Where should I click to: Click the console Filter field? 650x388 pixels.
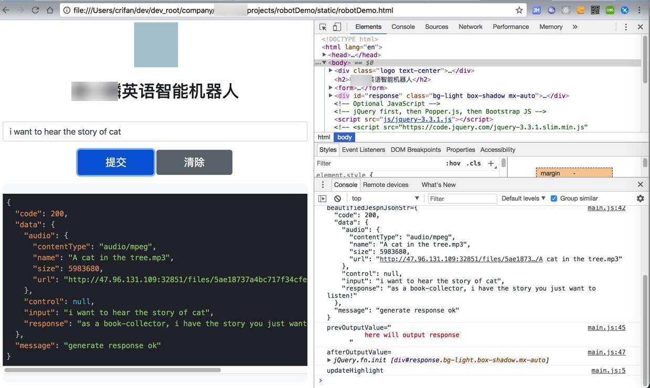click(462, 198)
